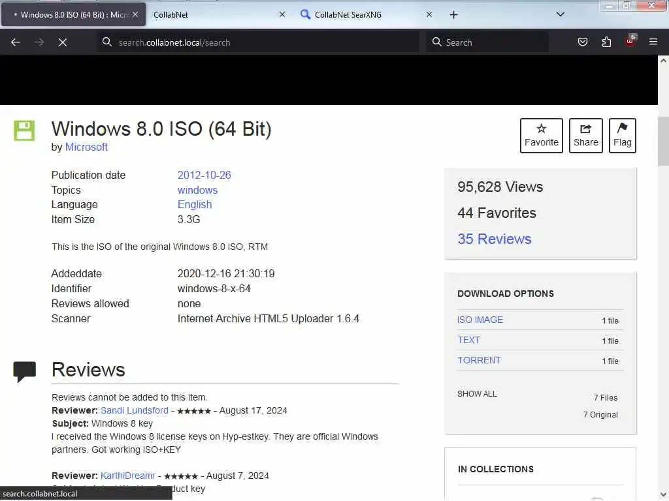Open the windows topic link
Screen dimensions: 669x501
pyautogui.click(x=197, y=190)
